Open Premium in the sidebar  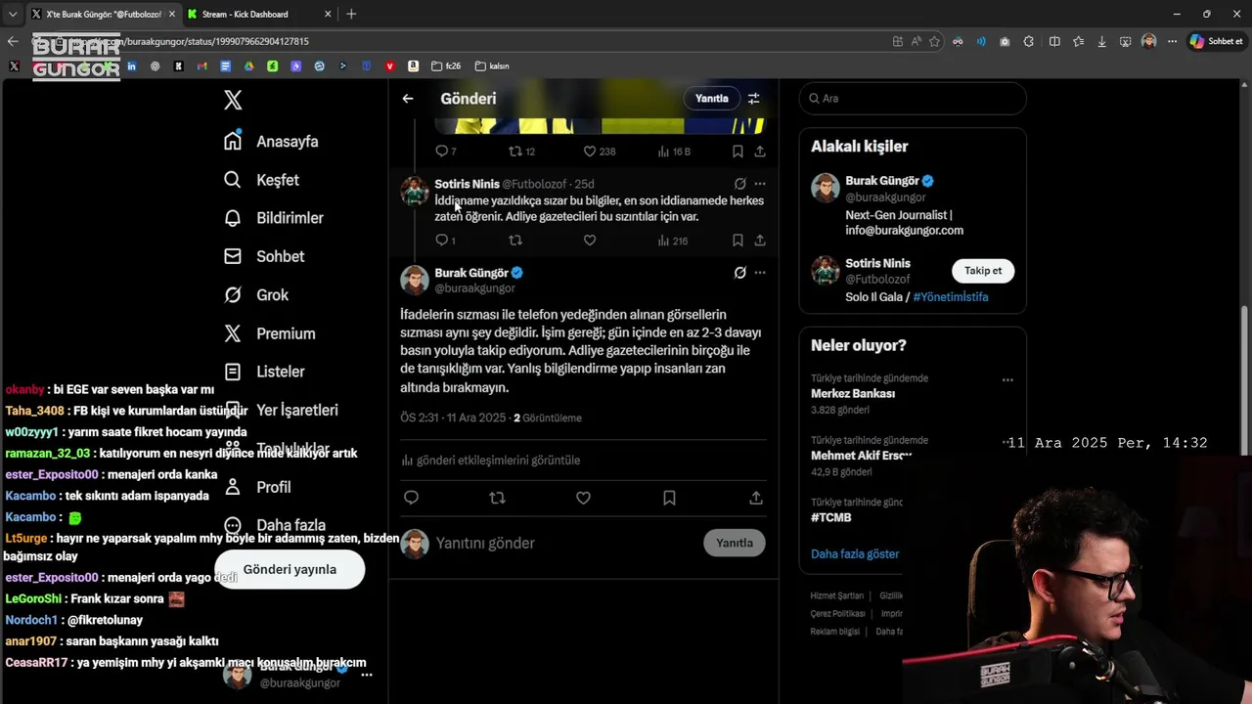(269, 333)
